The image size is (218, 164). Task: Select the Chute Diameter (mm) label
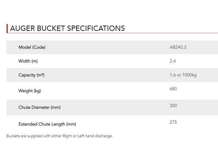(39, 107)
